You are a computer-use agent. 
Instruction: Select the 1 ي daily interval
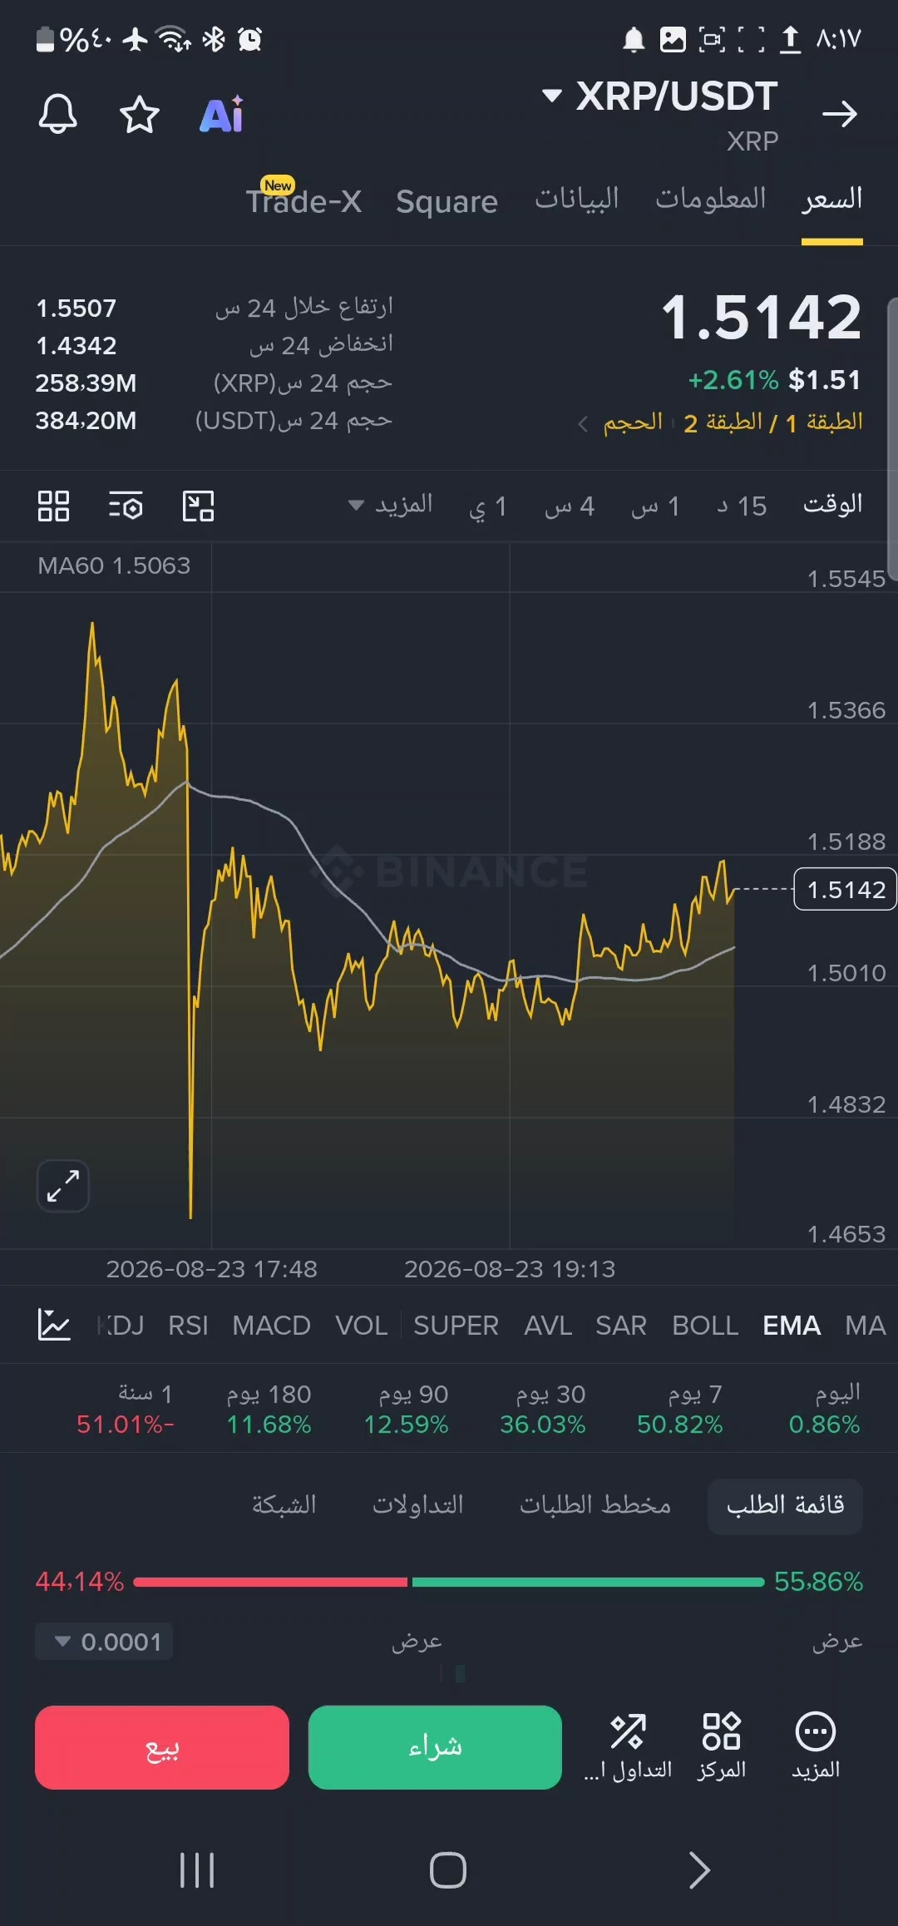pos(488,506)
